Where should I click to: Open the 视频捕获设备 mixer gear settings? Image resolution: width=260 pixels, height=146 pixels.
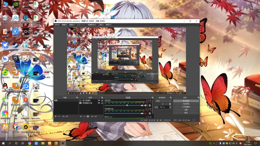(150, 113)
